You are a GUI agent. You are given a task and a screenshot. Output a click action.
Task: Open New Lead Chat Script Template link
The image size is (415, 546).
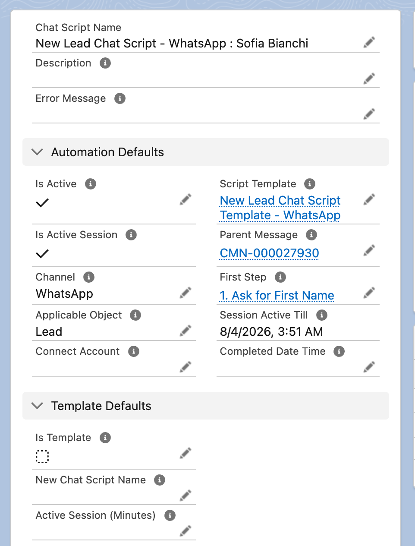pos(280,208)
